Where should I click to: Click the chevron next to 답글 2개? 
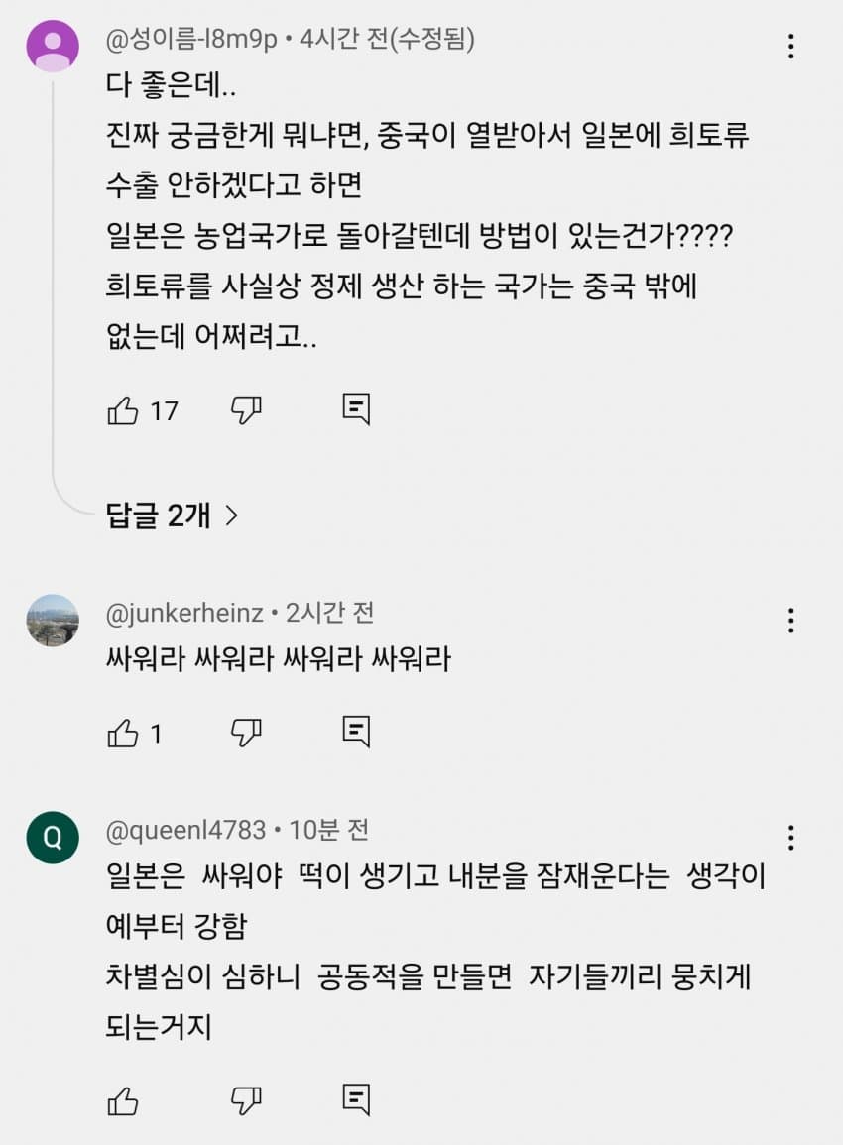coord(232,515)
